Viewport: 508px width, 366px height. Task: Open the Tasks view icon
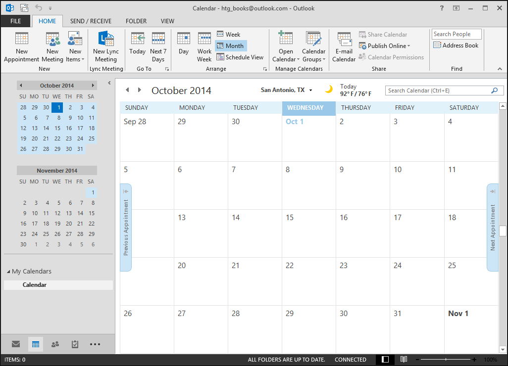coord(75,344)
